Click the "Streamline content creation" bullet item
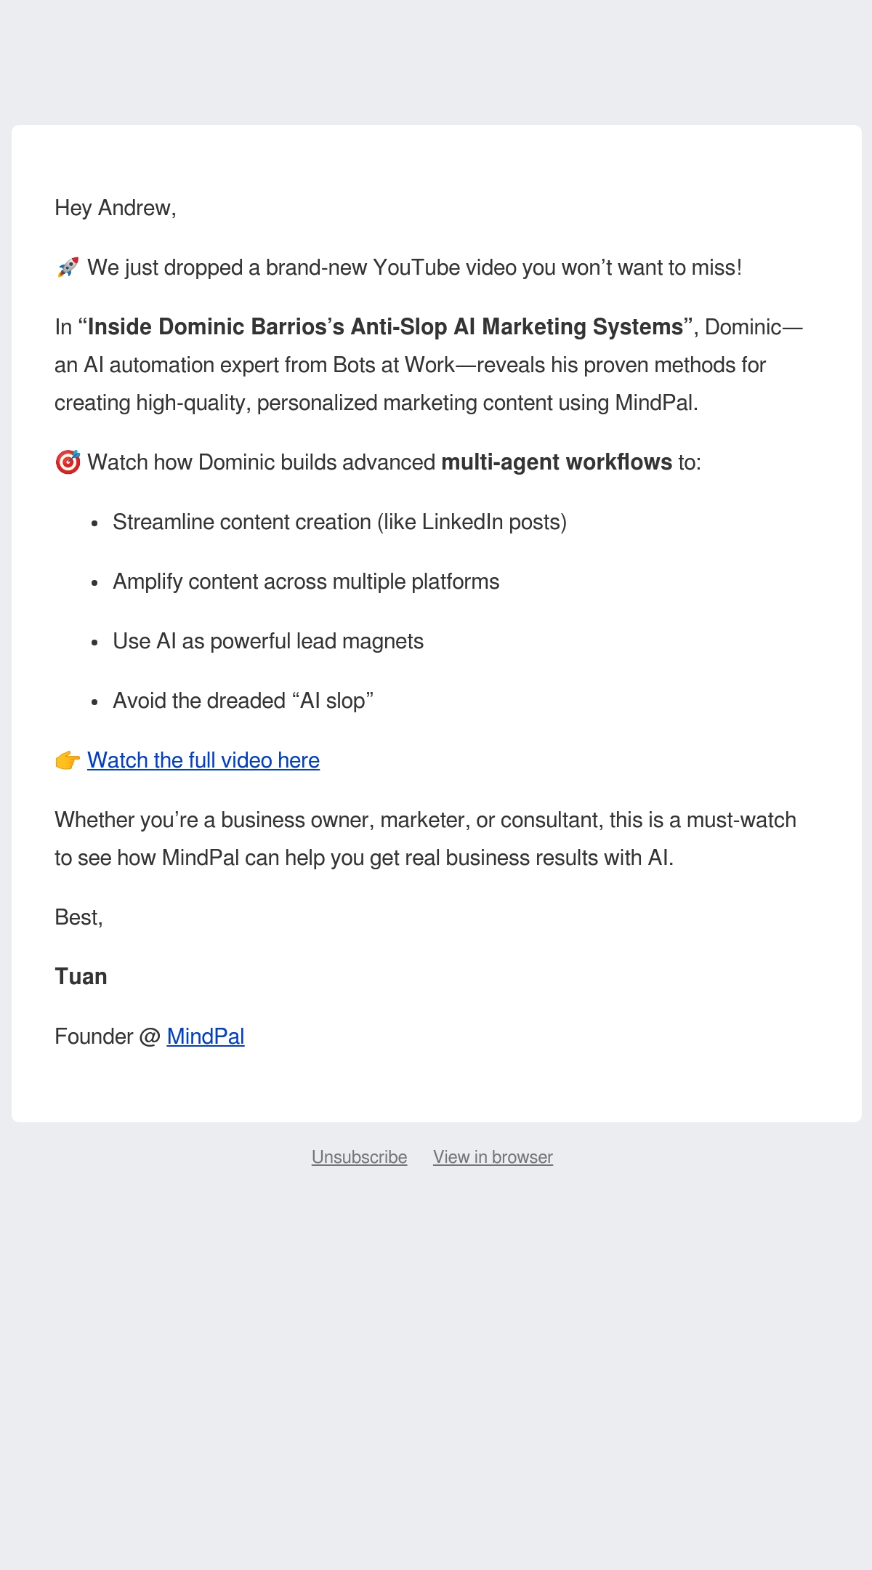The image size is (872, 1570). click(339, 522)
